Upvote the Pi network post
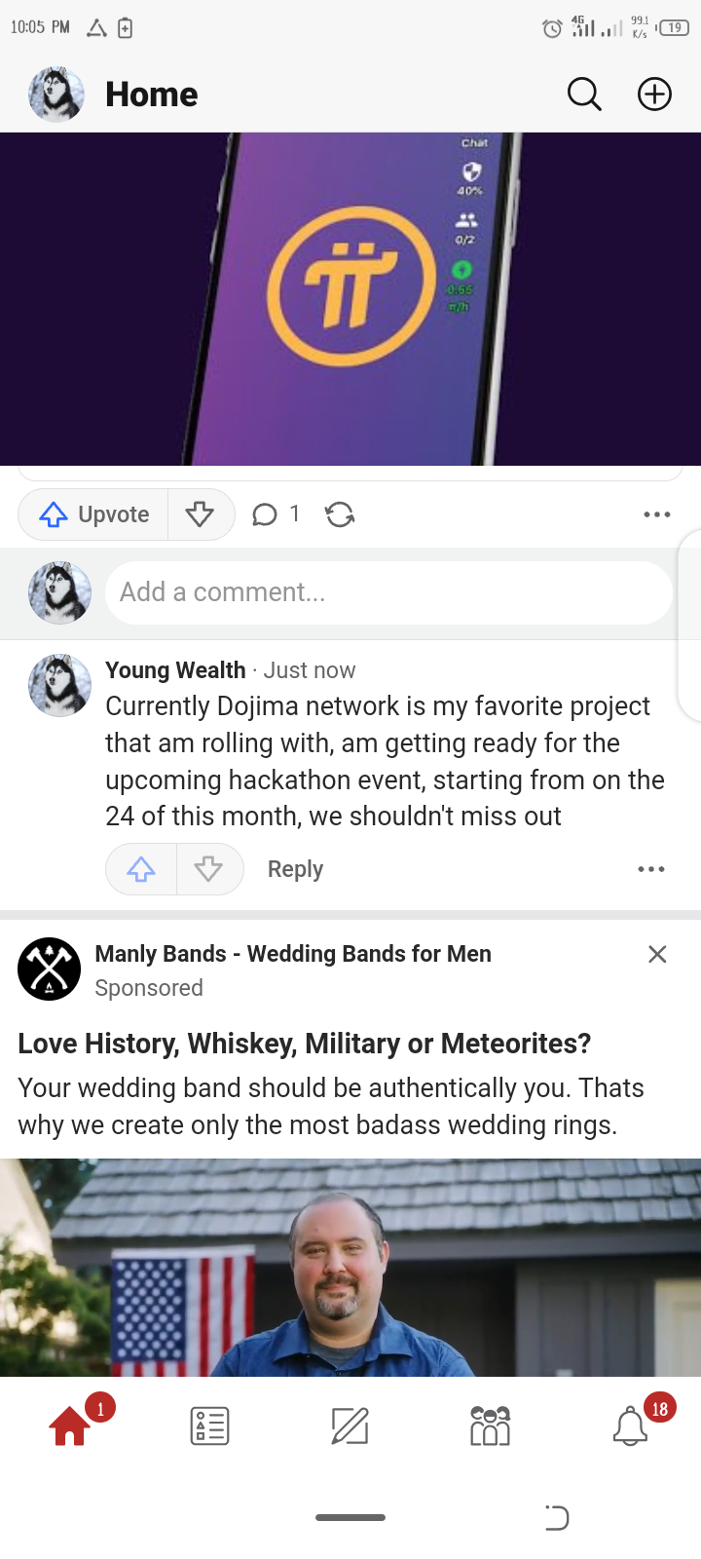701x1559 pixels. [x=93, y=514]
